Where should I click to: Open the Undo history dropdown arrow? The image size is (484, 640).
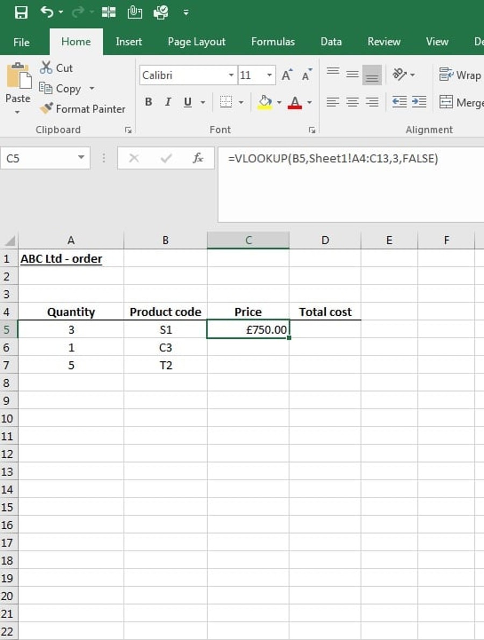(61, 12)
